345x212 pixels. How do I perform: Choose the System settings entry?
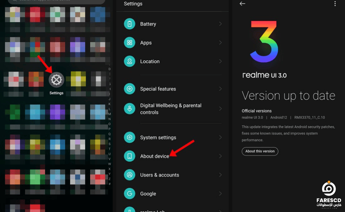click(173, 137)
